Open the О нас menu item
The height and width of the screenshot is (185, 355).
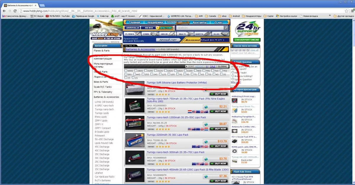click(218, 22)
